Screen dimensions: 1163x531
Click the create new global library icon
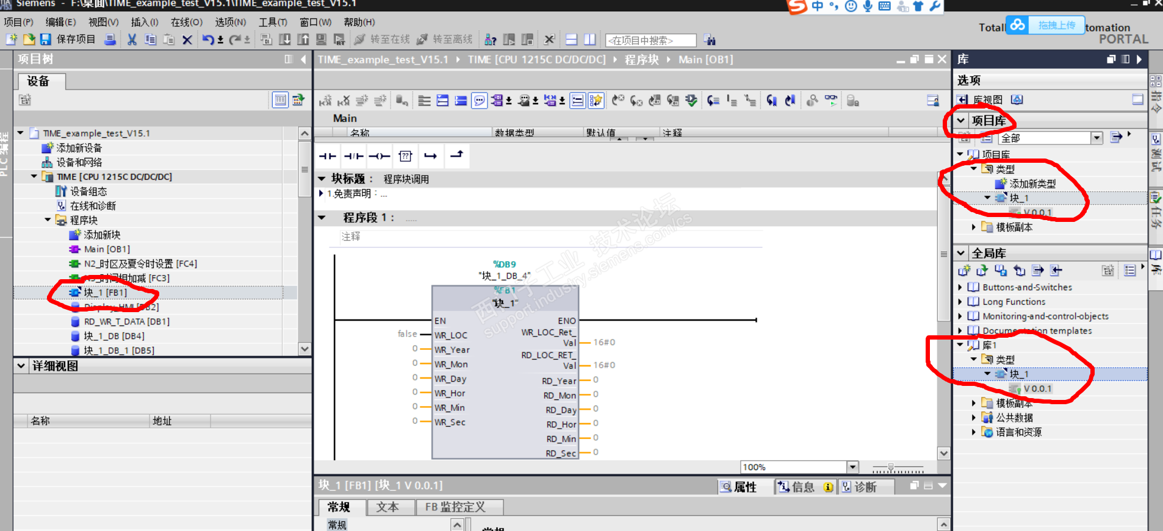964,270
